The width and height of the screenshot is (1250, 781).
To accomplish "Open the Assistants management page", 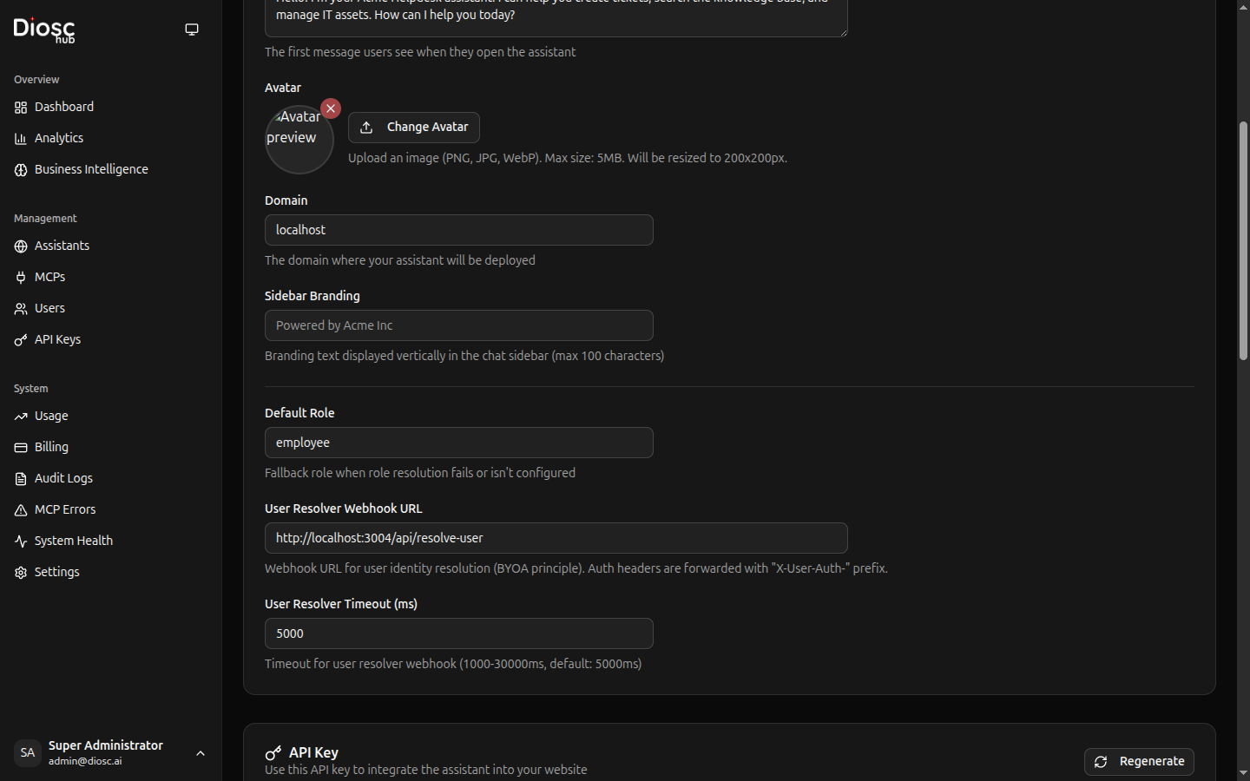I will [x=62, y=246].
